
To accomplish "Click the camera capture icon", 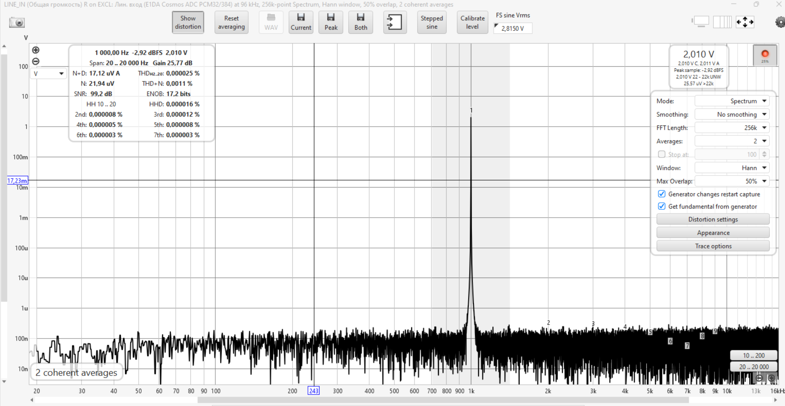I will click(x=17, y=22).
